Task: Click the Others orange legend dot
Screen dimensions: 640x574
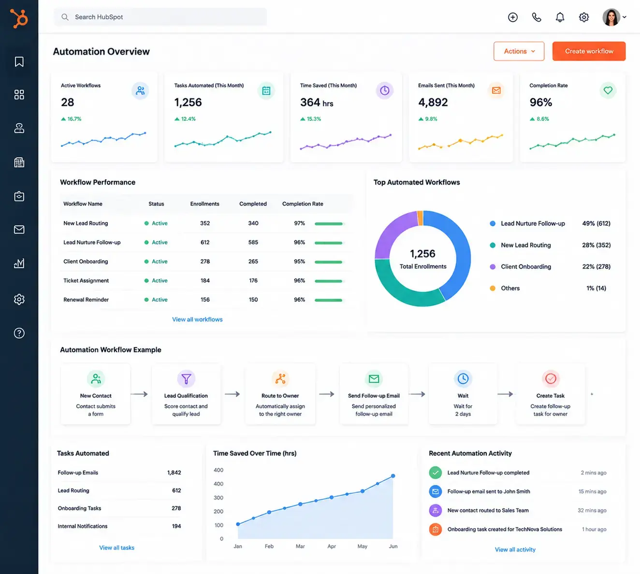Action: (493, 288)
